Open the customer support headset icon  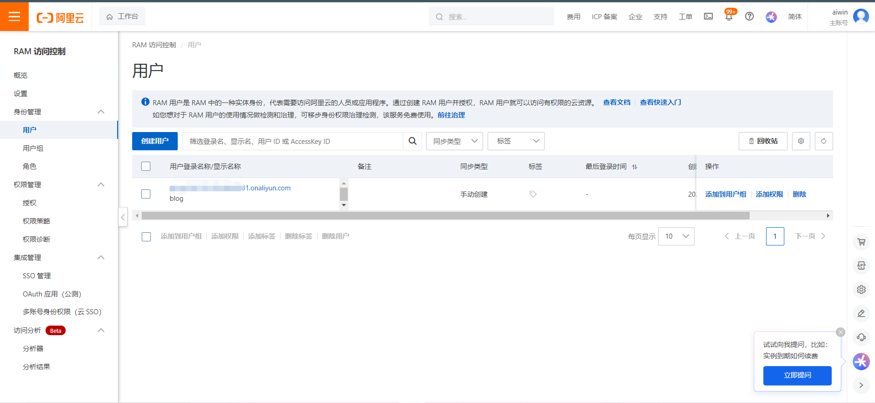[x=861, y=337]
